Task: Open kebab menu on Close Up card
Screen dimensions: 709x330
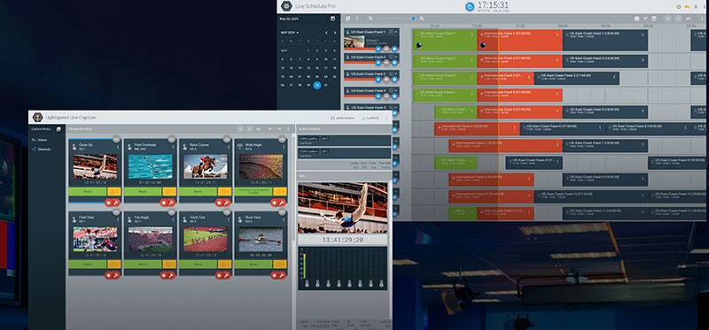Action: (118, 147)
